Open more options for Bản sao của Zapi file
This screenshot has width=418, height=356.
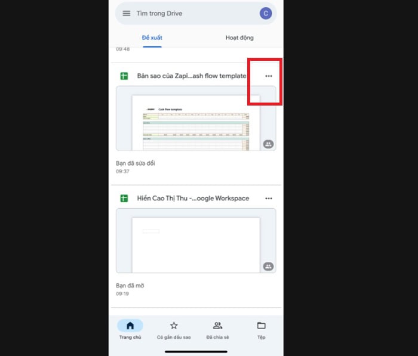(269, 76)
